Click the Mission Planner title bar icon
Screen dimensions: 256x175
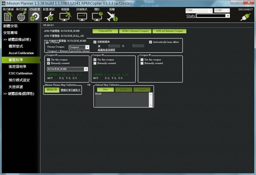click(x=3, y=3)
